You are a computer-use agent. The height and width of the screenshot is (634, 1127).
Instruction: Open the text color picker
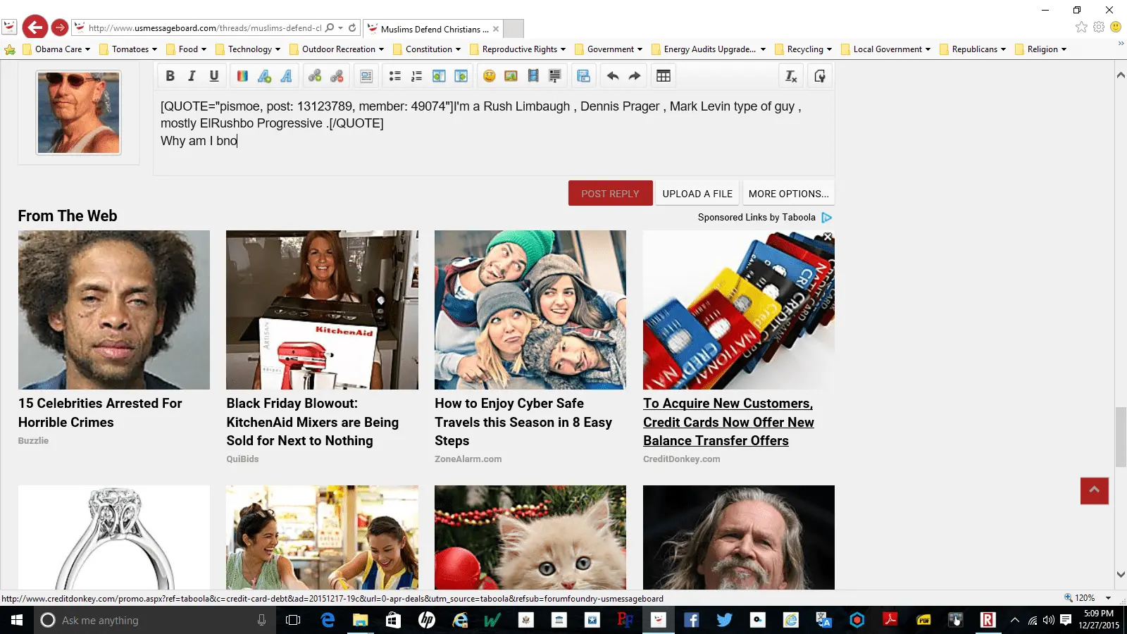click(x=242, y=76)
